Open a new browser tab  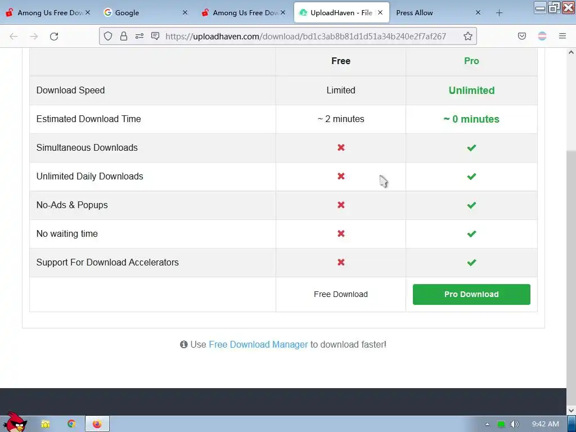(499, 13)
